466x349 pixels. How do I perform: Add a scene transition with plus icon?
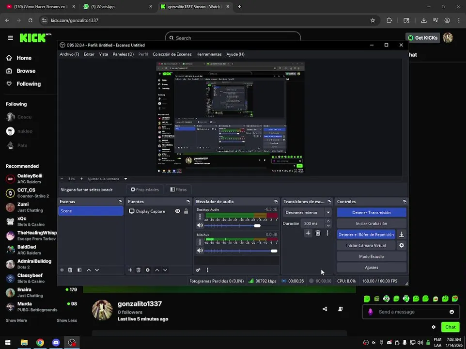(x=308, y=233)
